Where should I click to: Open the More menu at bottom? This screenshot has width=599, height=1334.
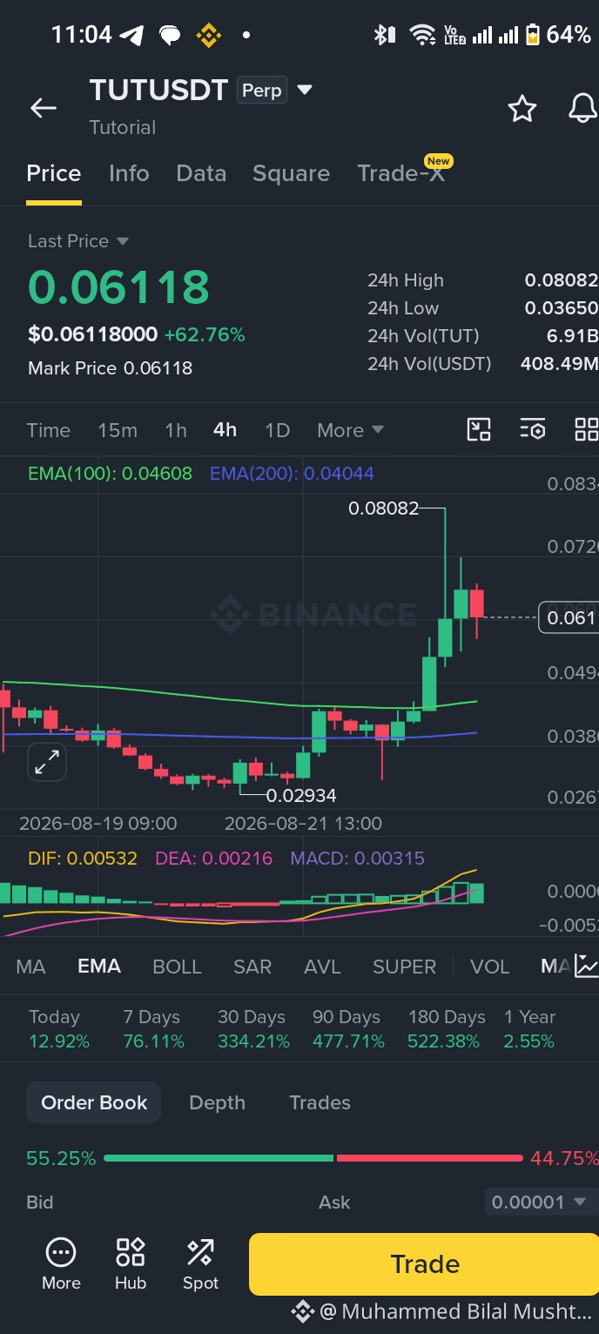61,1264
